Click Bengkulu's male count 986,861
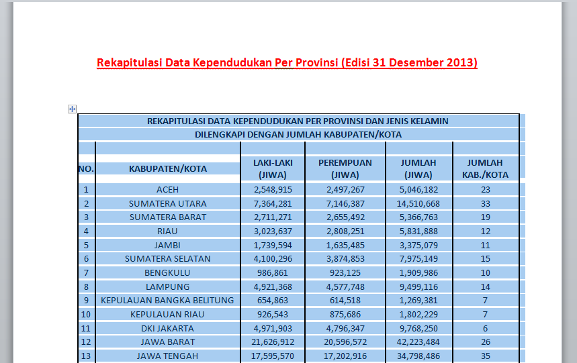Screen dimensions: 577x363 pos(273,272)
